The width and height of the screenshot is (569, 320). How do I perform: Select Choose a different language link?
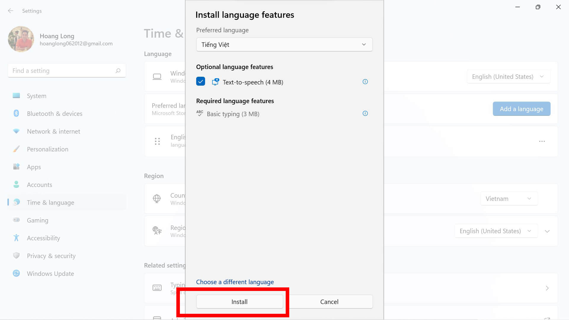pyautogui.click(x=235, y=282)
